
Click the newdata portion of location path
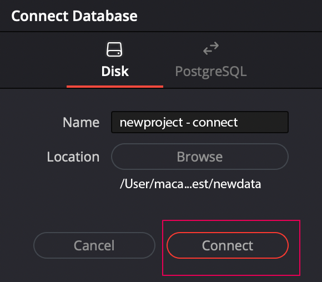click(x=237, y=184)
